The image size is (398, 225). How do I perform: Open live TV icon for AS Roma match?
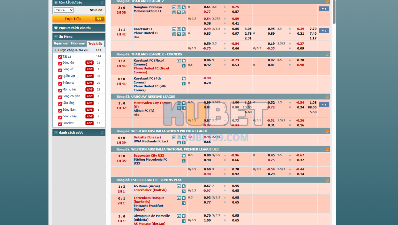(179, 186)
